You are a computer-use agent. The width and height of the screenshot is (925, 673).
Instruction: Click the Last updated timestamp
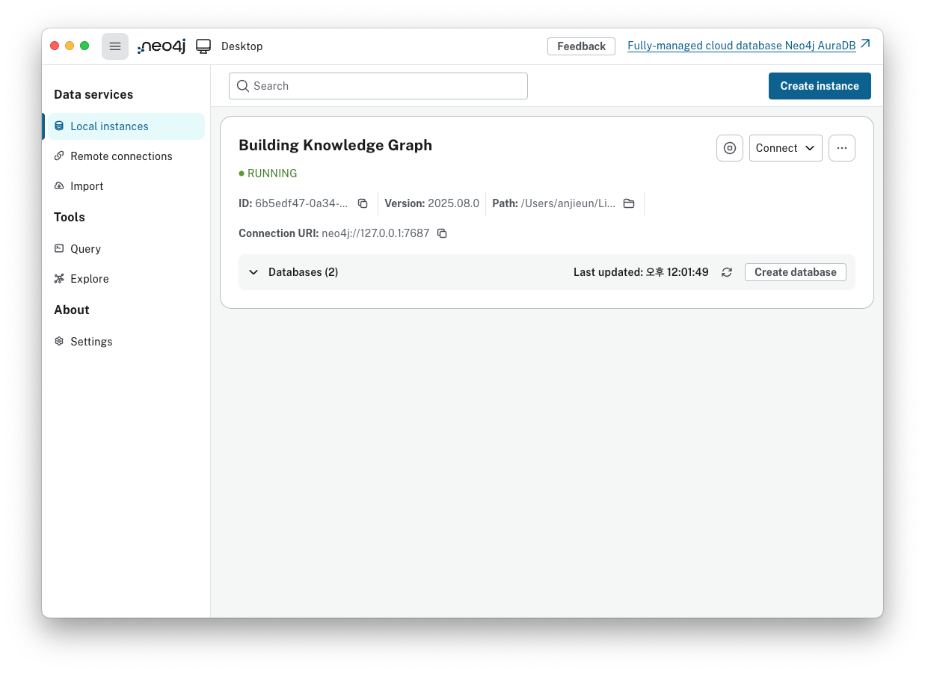641,272
